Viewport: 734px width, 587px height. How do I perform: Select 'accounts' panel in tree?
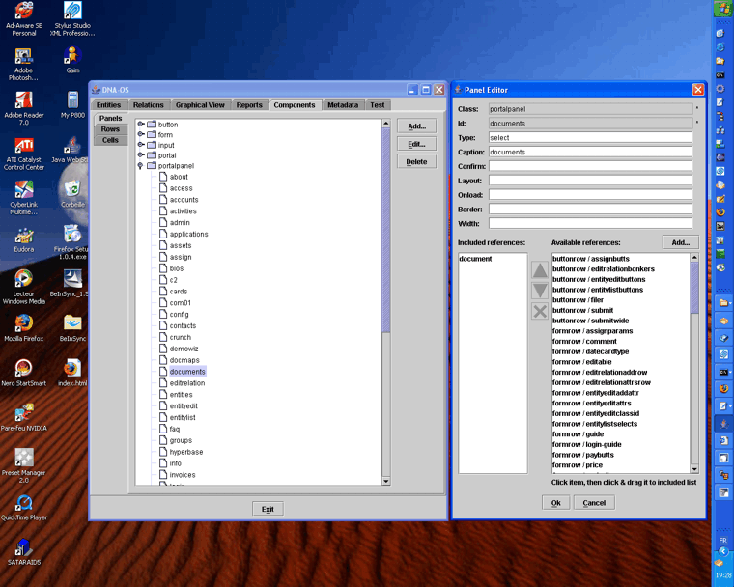(x=183, y=200)
